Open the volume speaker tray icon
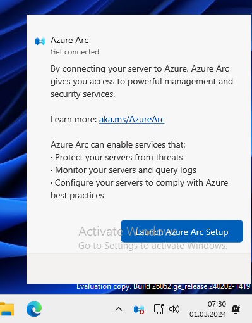Image resolution: width=252 pixels, height=323 pixels. coord(174,309)
